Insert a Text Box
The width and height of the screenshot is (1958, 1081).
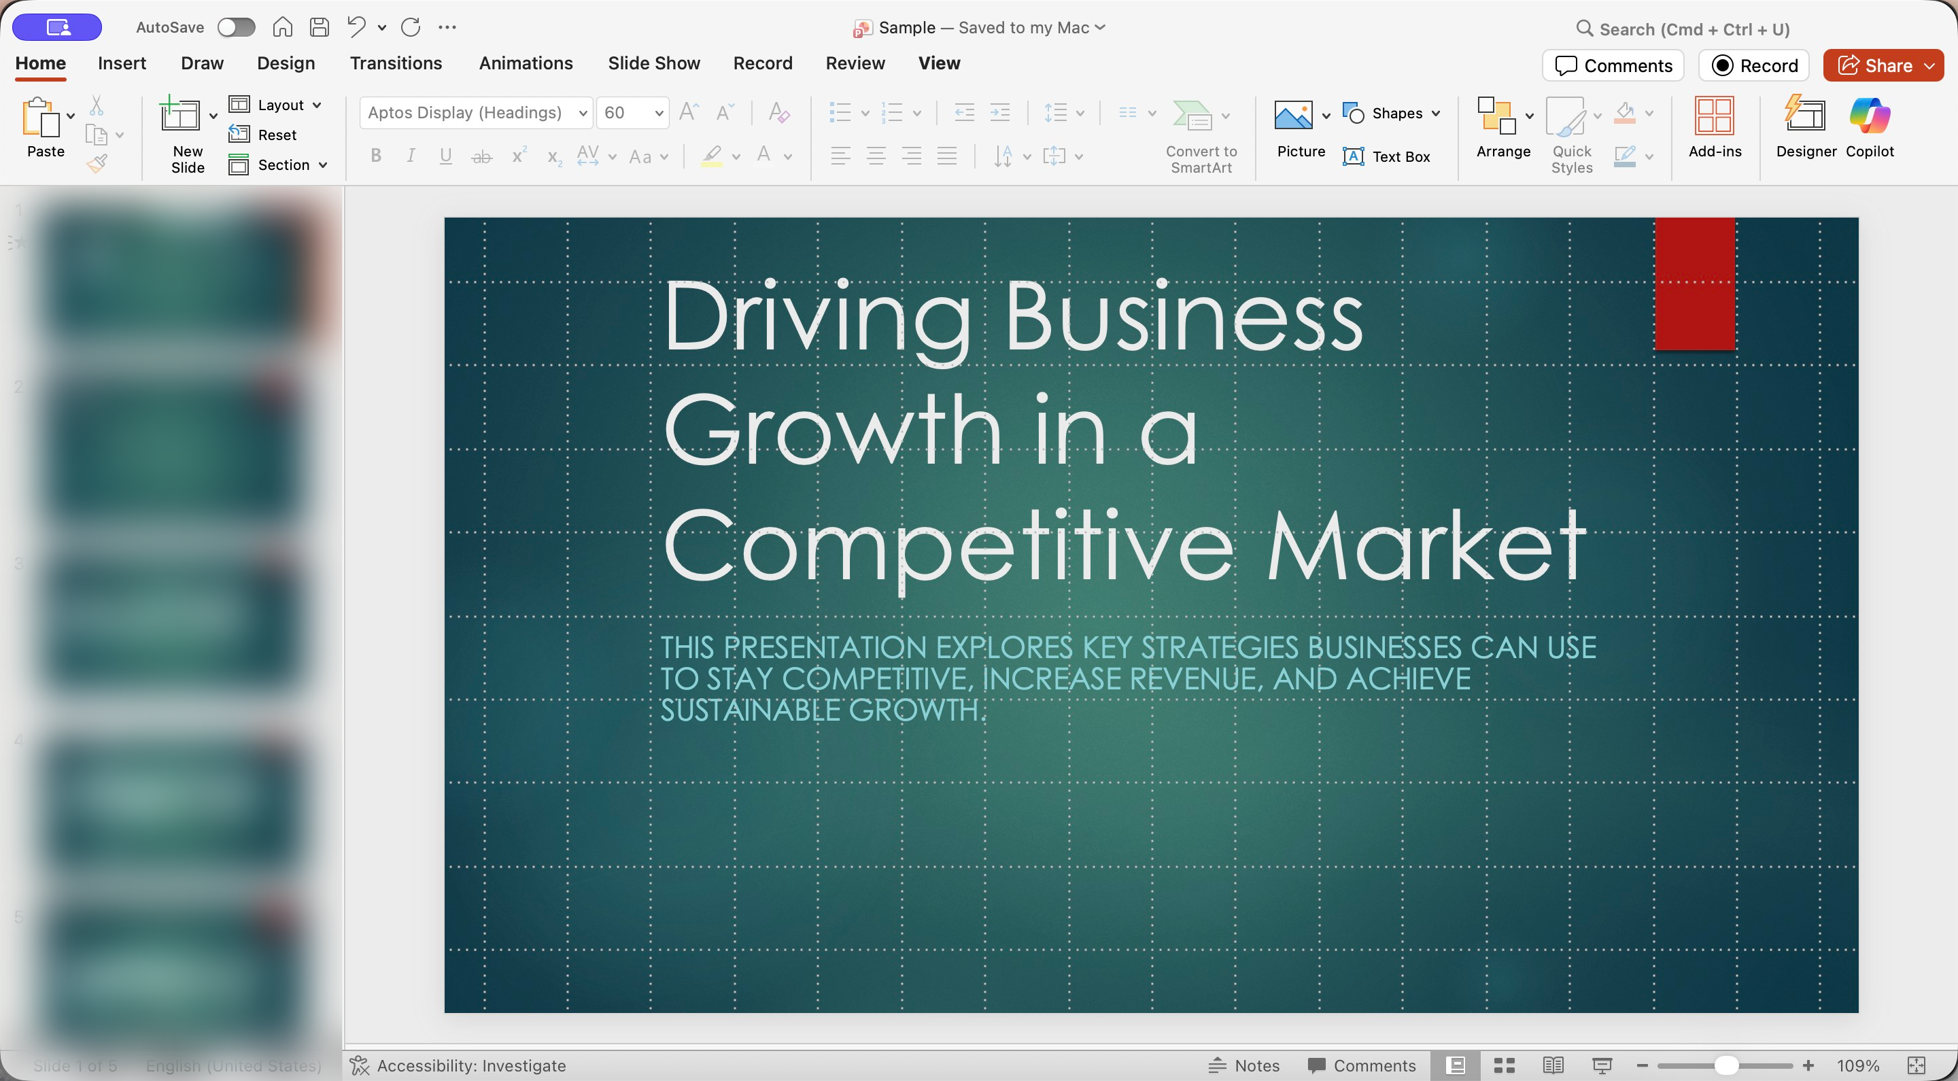coord(1386,156)
